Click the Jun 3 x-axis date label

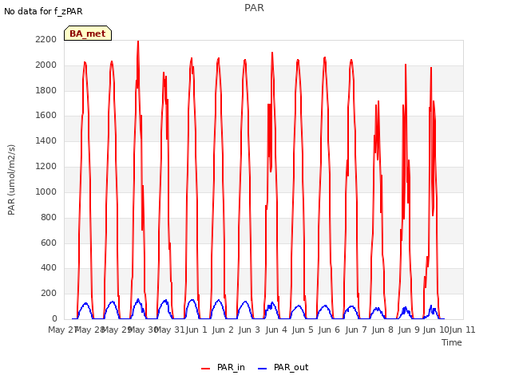click(249, 330)
